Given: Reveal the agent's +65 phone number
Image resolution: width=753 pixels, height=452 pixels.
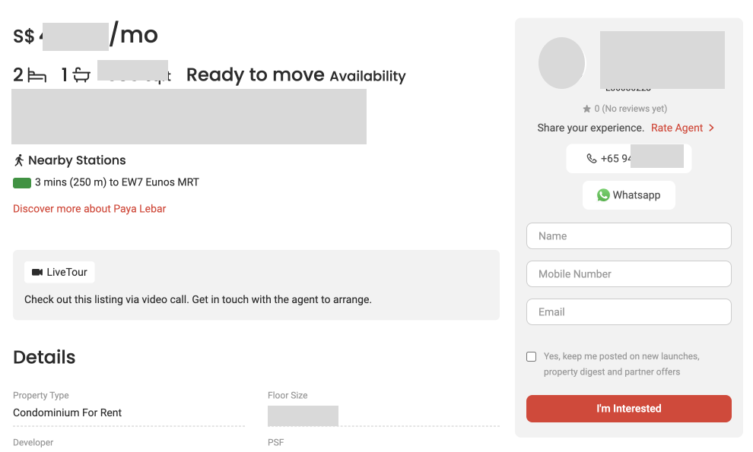Looking at the screenshot, I should coord(628,159).
